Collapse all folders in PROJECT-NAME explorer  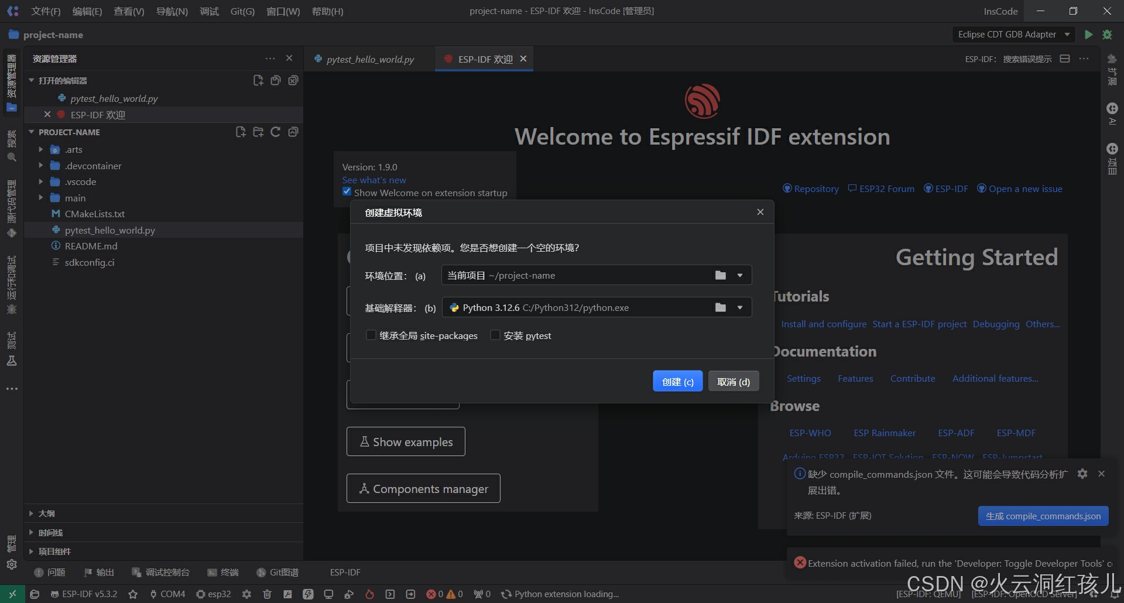coord(293,132)
